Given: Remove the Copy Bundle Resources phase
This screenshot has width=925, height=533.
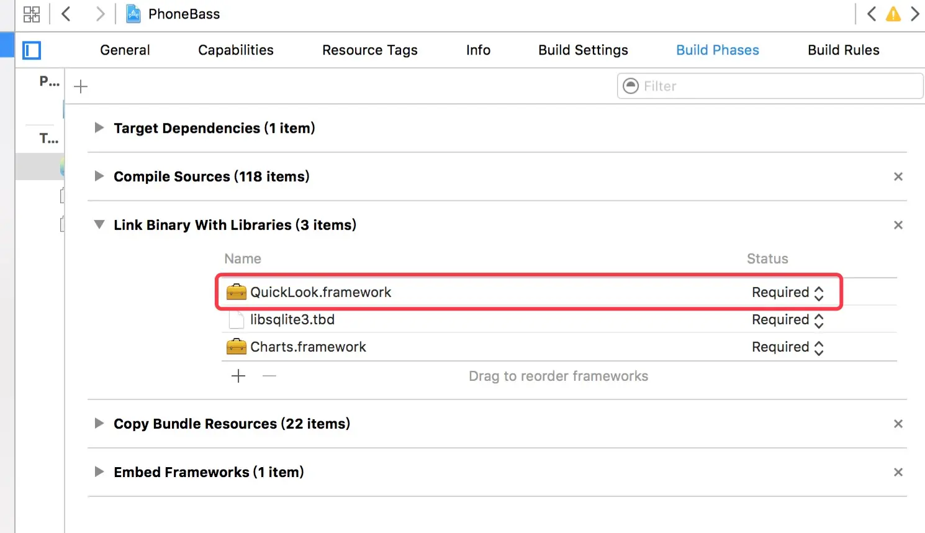Looking at the screenshot, I should (x=898, y=424).
